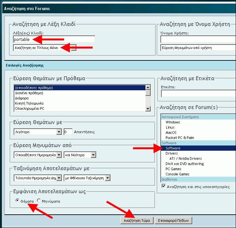
Task: Select 'Λειτουργικά Συστήματα' category in forum list
Action: pos(198,117)
